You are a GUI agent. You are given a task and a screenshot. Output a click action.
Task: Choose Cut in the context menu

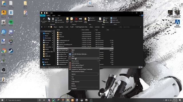(72, 77)
